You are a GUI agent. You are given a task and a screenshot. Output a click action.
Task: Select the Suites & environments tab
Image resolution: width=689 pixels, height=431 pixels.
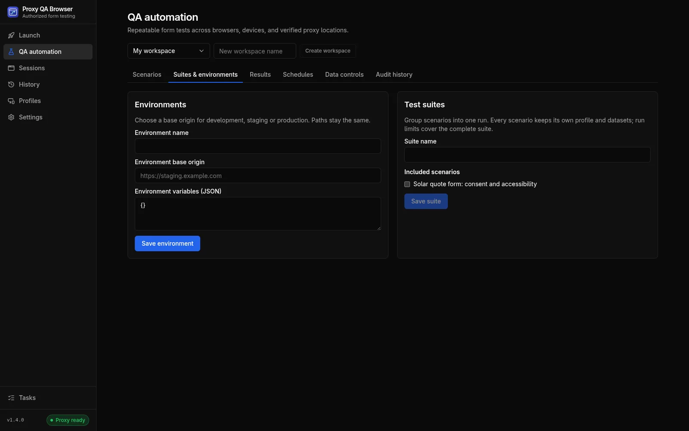pyautogui.click(x=205, y=75)
